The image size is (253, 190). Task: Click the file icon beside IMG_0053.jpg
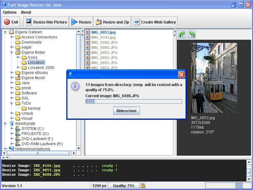pyautogui.click(x=88, y=32)
